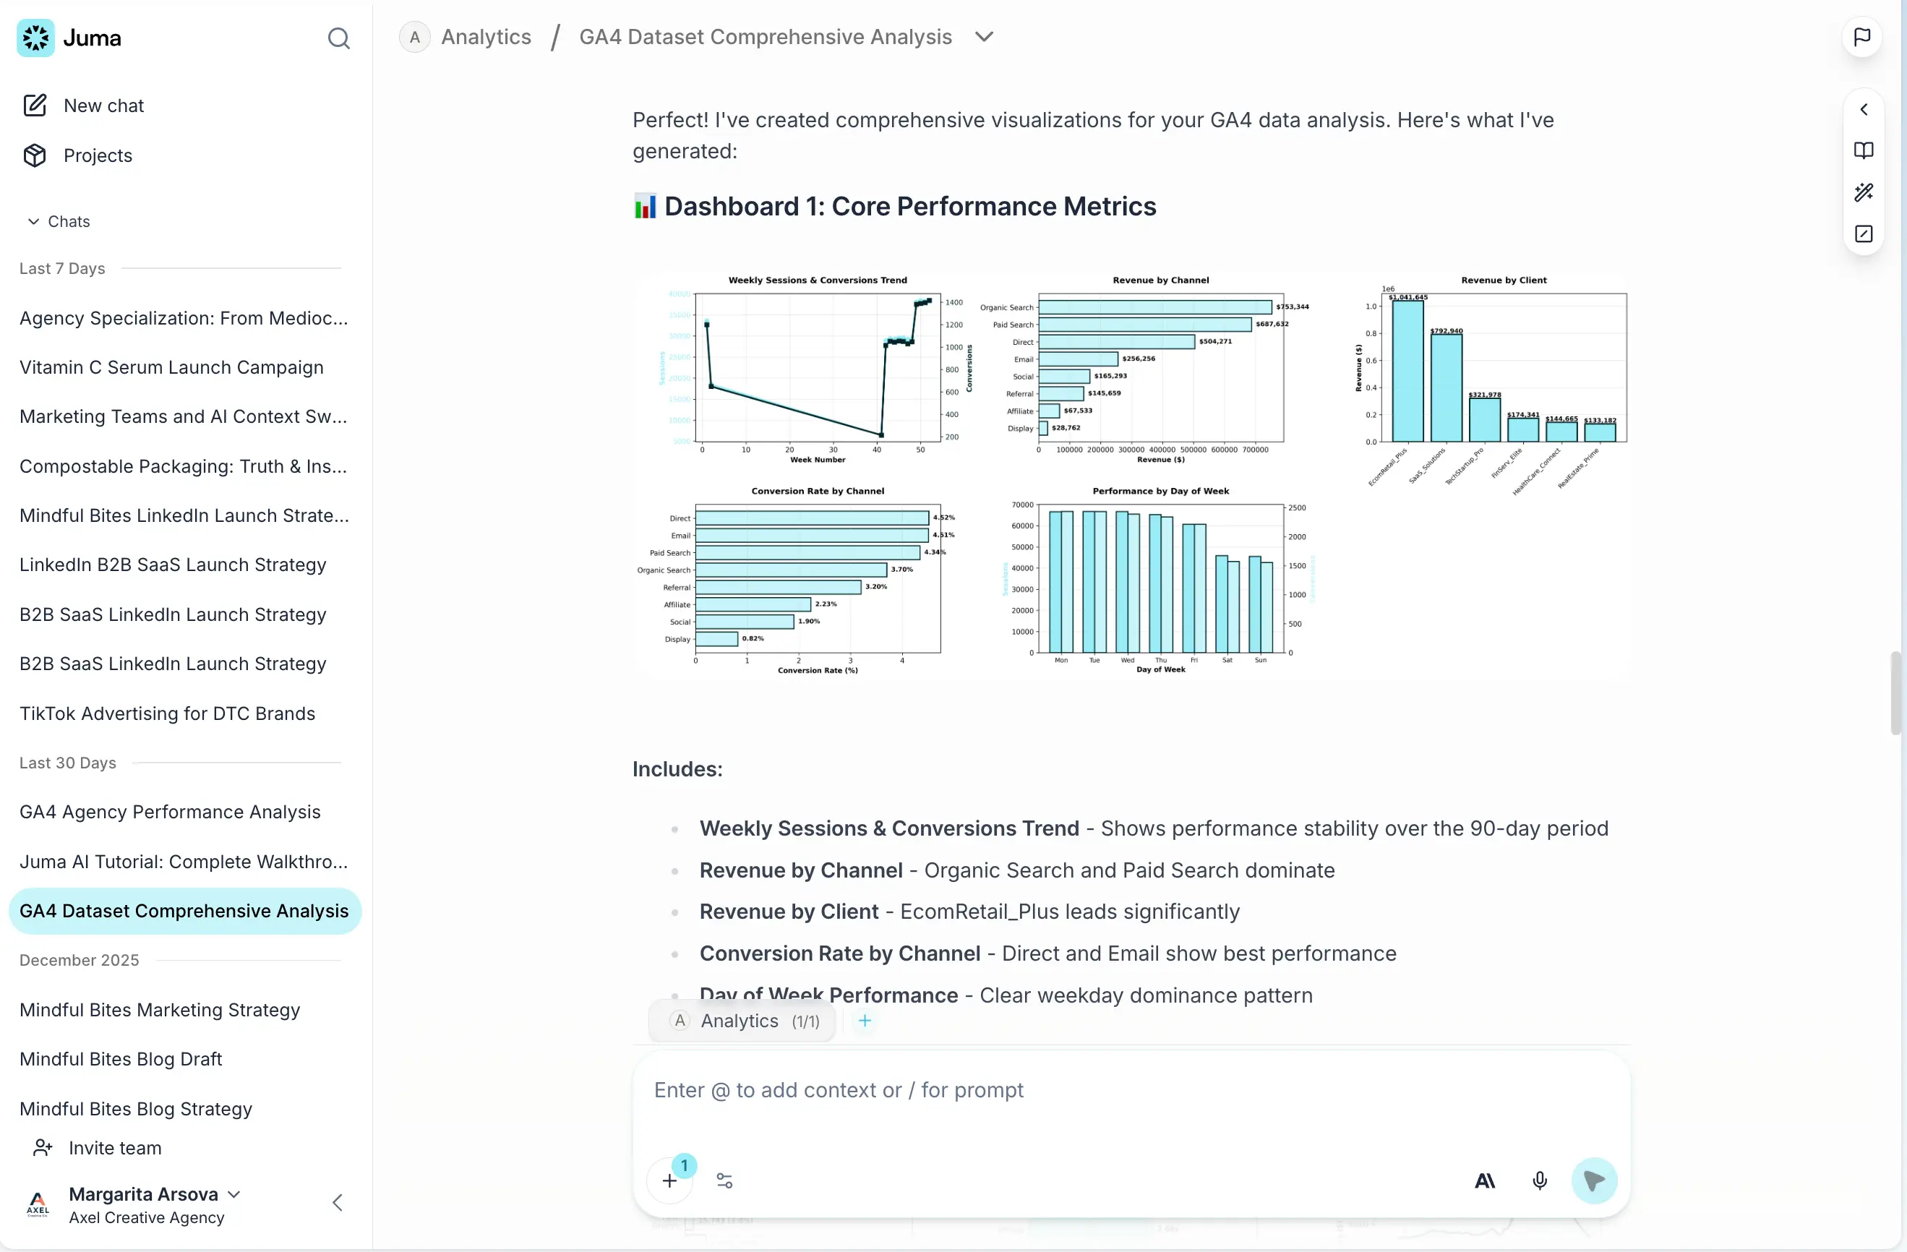Image resolution: width=1907 pixels, height=1252 pixels.
Task: Toggle the AI model selector icon
Action: [x=1484, y=1180]
